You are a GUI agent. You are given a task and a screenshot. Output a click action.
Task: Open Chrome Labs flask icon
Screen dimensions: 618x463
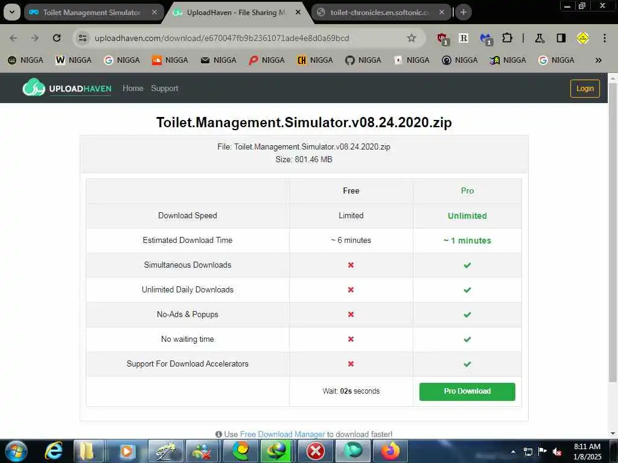pyautogui.click(x=540, y=38)
